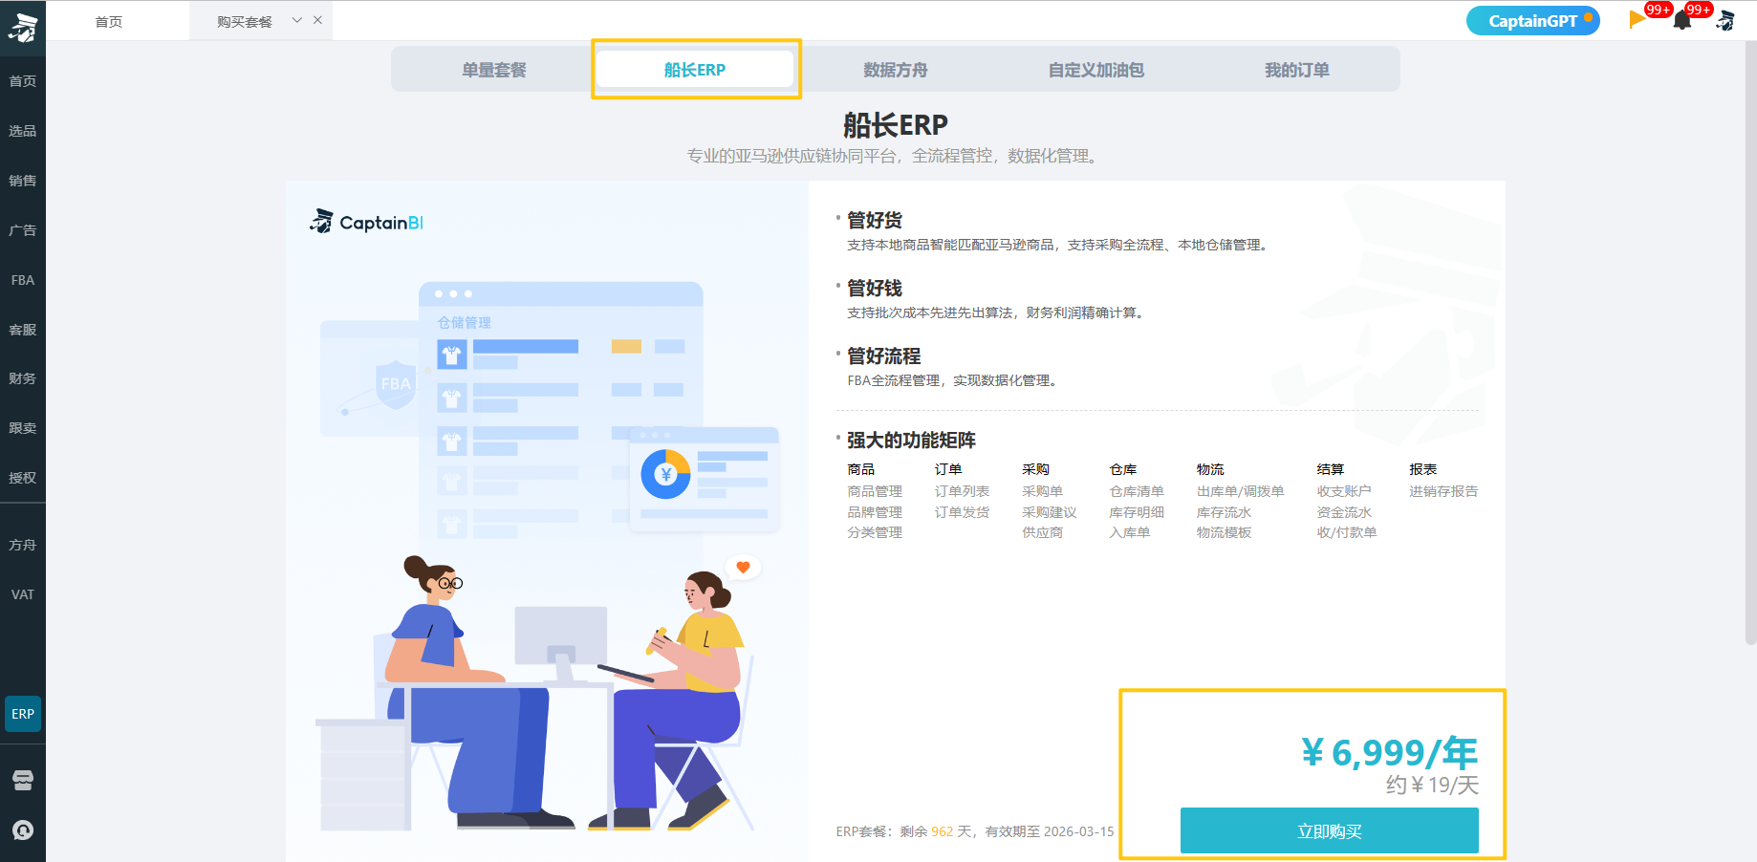Image resolution: width=1757 pixels, height=862 pixels.
Task: Click the orange play video icon
Action: pos(1638,20)
